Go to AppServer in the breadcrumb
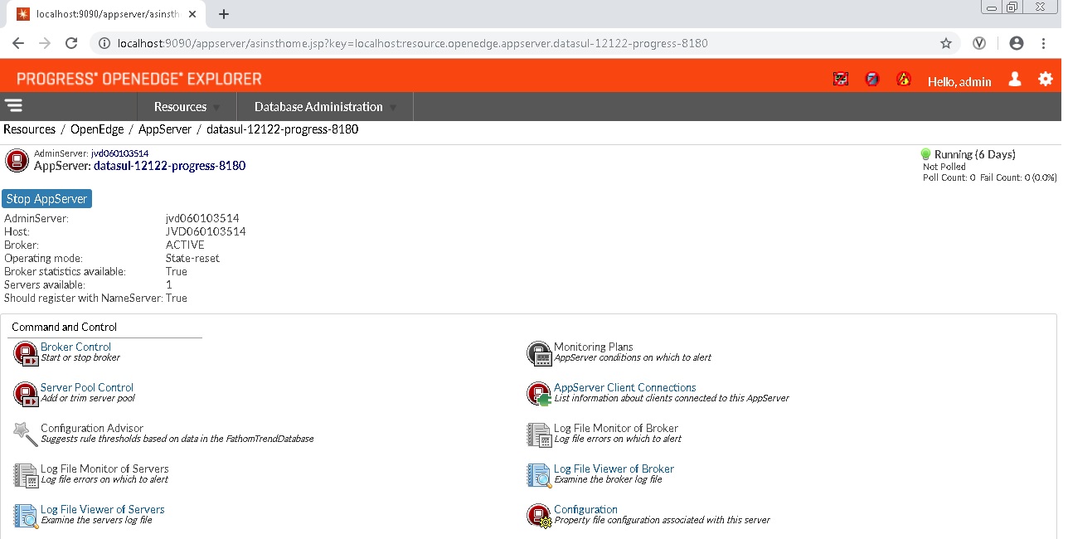The width and height of the screenshot is (1068, 539). 165,129
